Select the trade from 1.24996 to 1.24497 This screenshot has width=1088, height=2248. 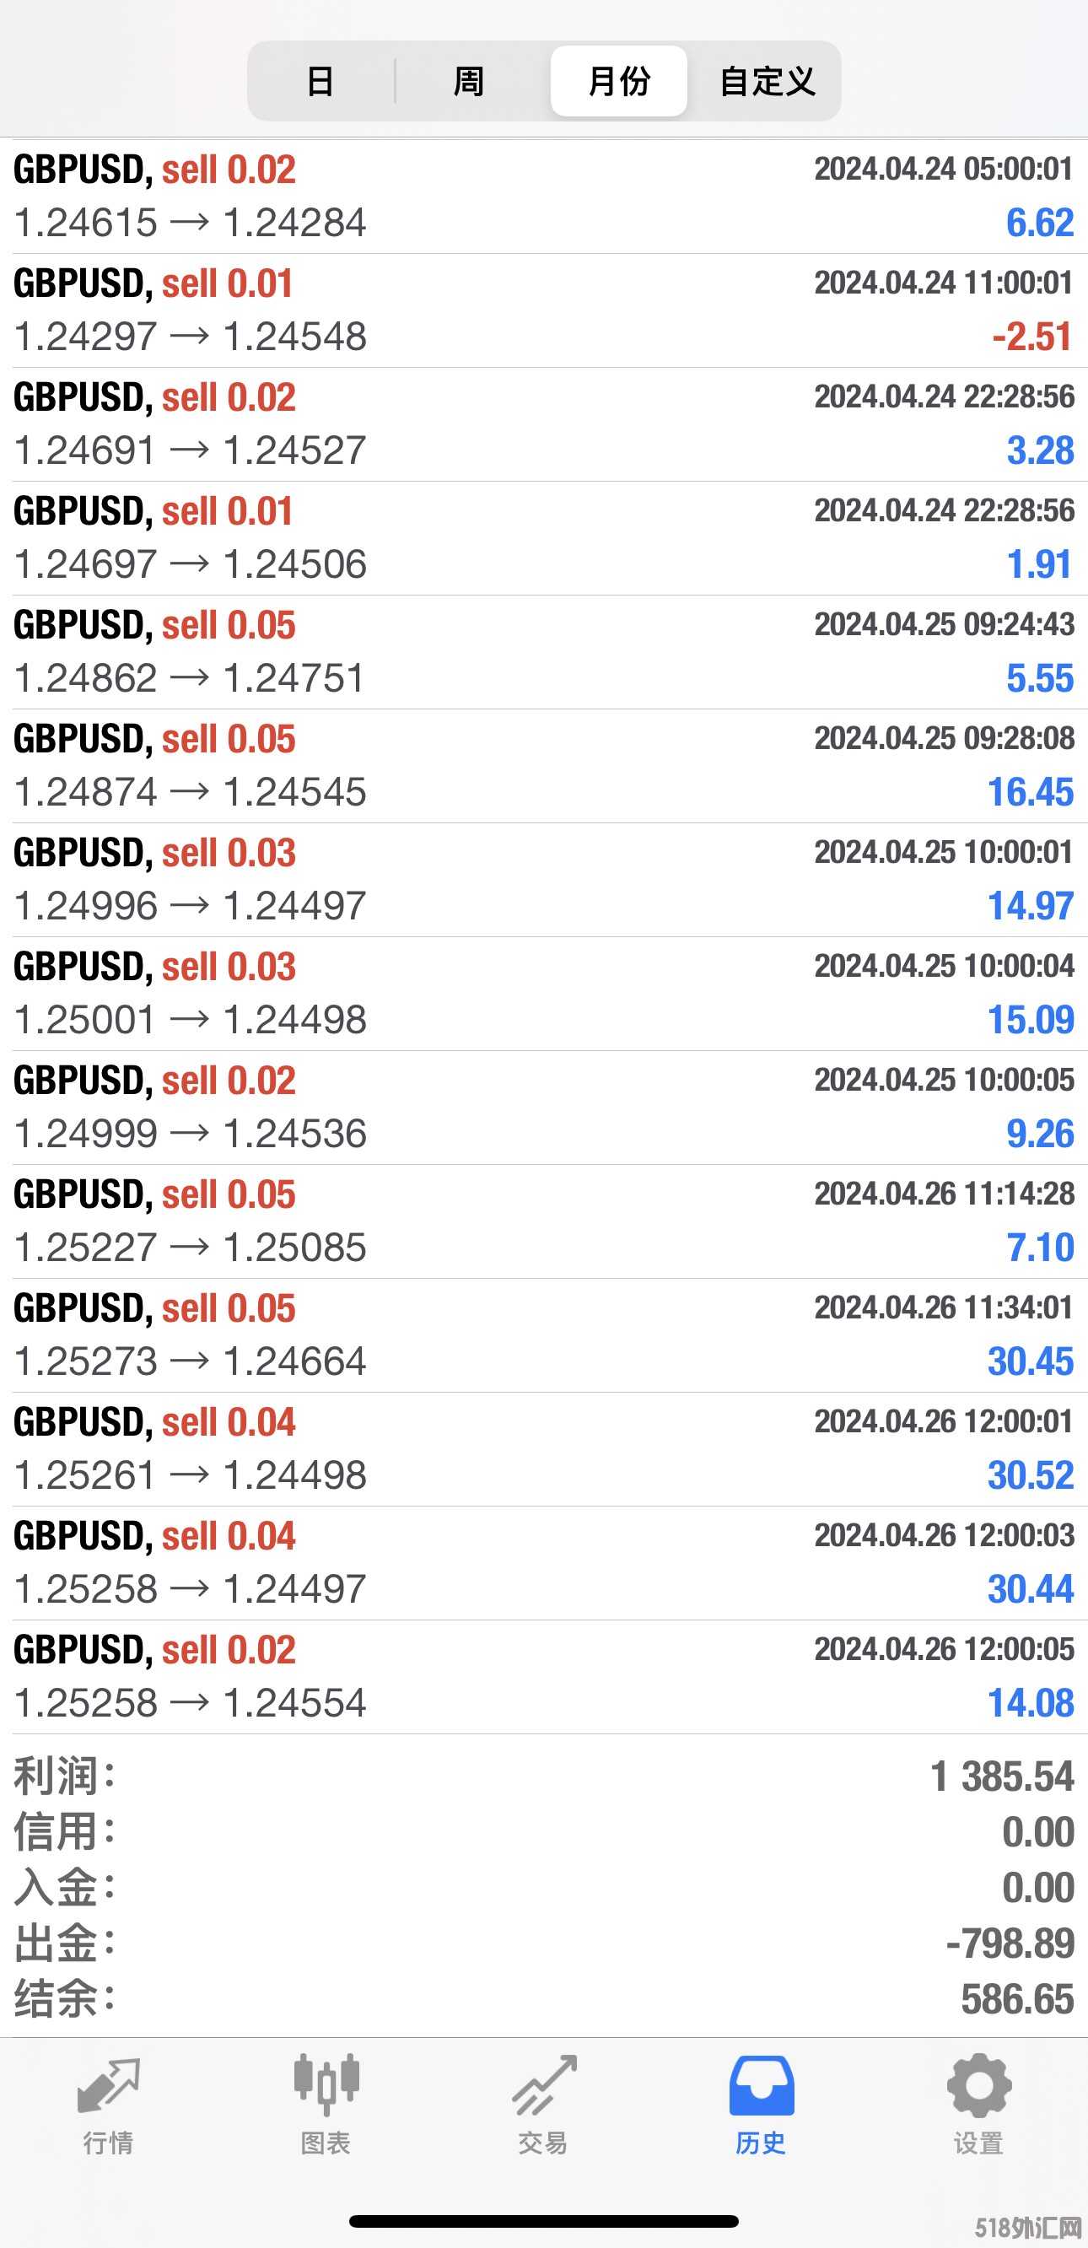(x=543, y=880)
